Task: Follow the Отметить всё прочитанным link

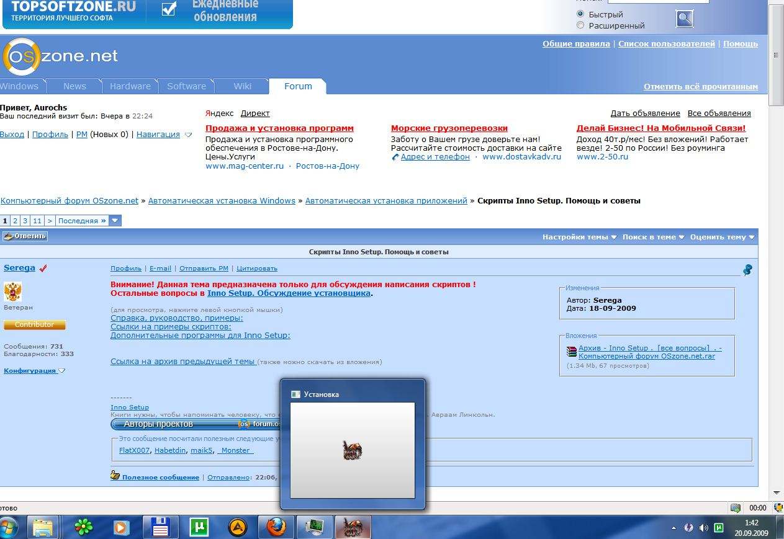Action: click(700, 87)
